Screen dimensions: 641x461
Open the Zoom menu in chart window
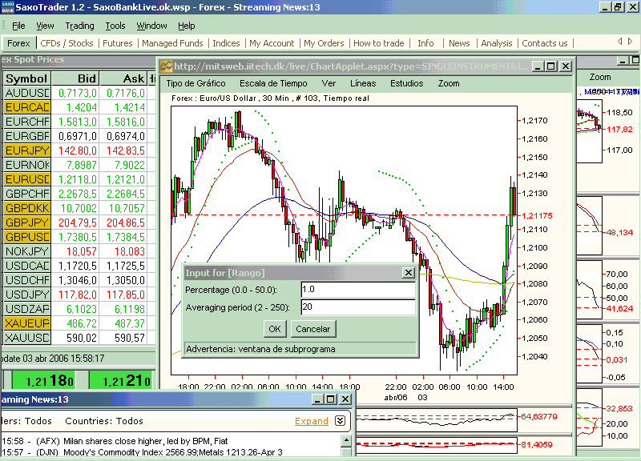[449, 83]
